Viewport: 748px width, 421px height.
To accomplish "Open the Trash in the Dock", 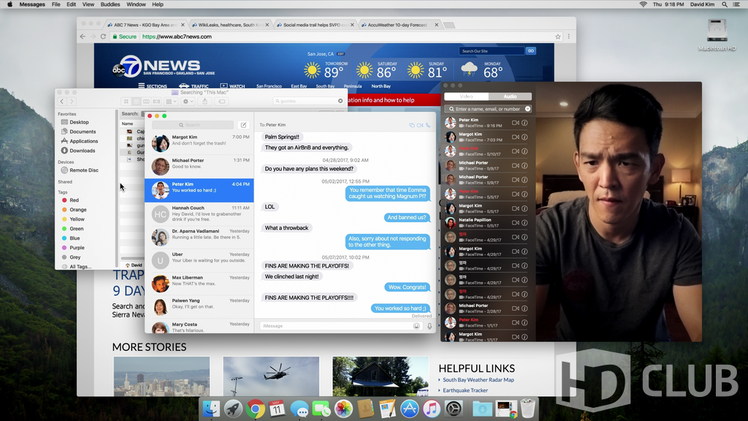I will (x=527, y=409).
